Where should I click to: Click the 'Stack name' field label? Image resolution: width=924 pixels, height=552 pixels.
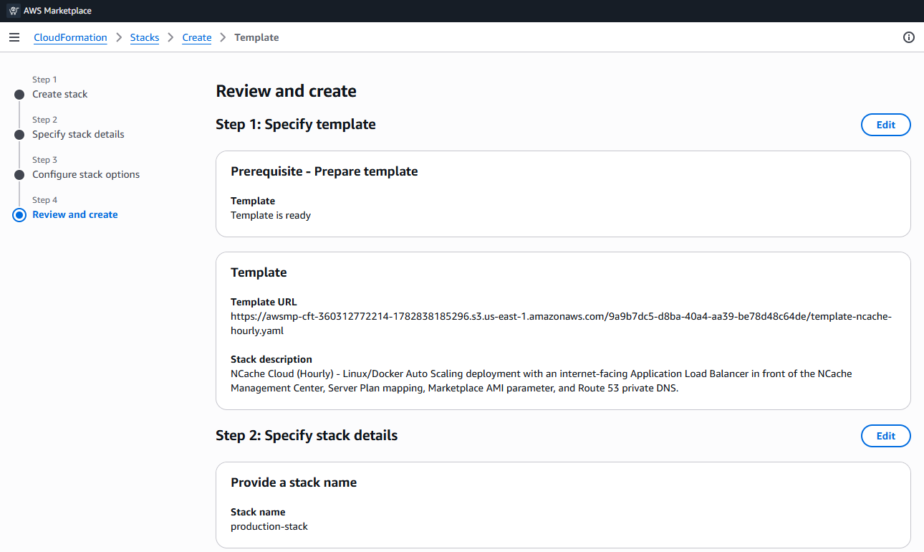click(258, 512)
